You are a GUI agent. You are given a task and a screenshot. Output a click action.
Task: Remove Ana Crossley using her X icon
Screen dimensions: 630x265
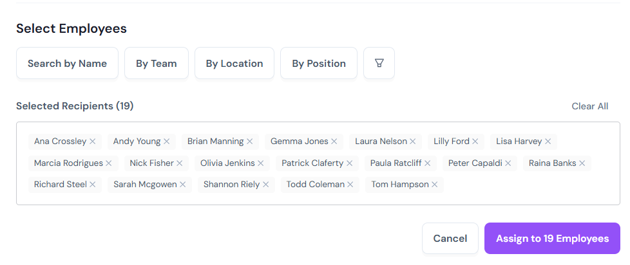pos(92,142)
